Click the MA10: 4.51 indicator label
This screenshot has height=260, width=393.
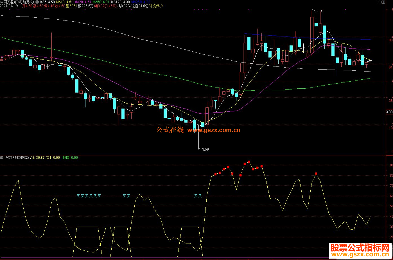65,2
